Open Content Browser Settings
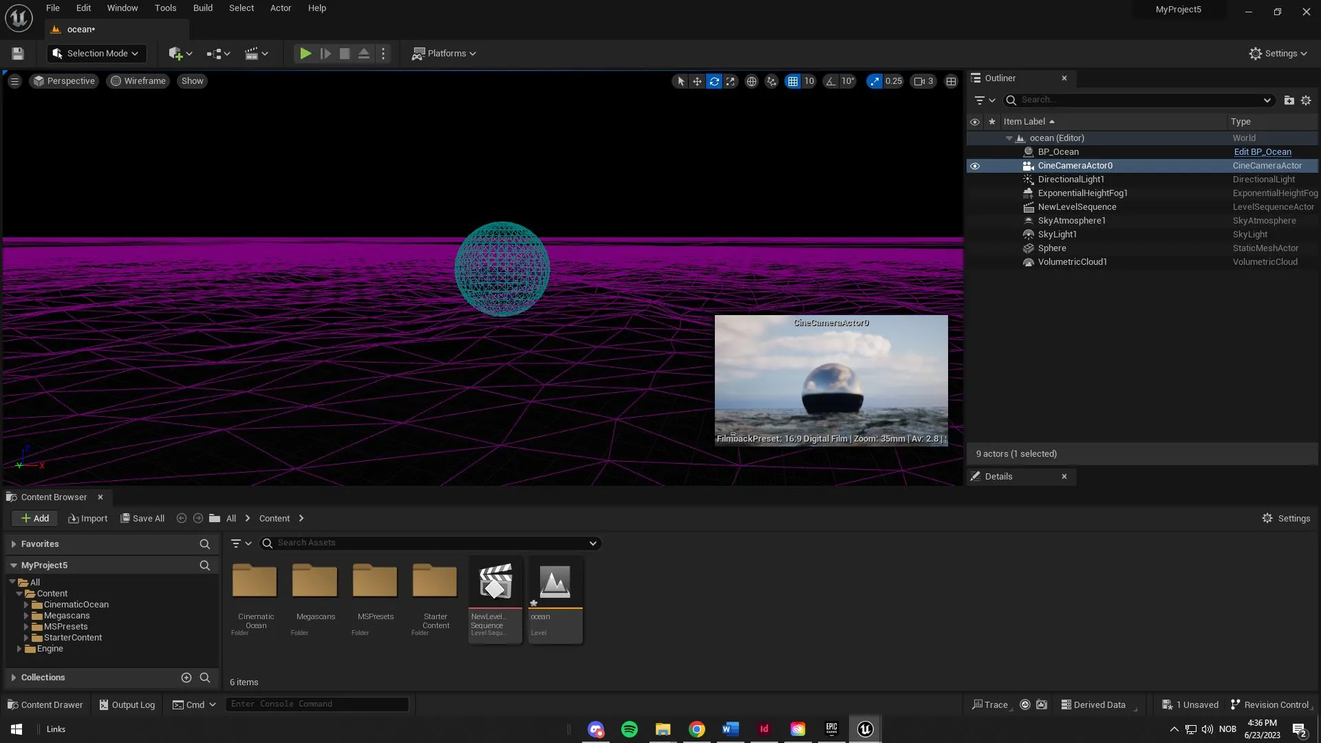Image resolution: width=1321 pixels, height=743 pixels. point(1286,519)
